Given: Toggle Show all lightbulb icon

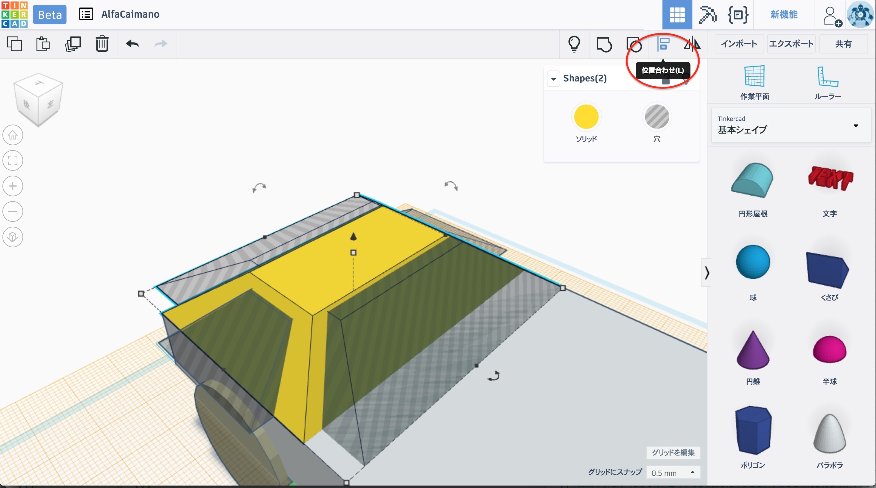Looking at the screenshot, I should (x=574, y=44).
